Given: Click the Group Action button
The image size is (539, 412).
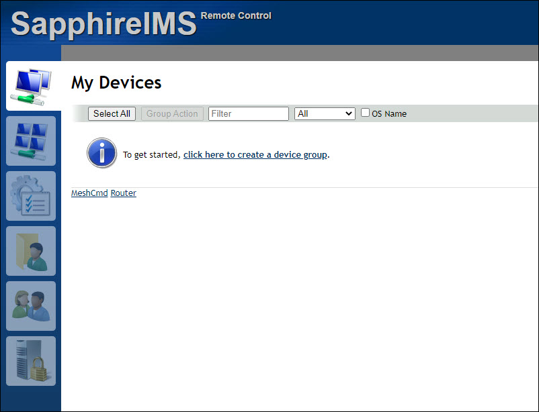Looking at the screenshot, I should pos(172,113).
